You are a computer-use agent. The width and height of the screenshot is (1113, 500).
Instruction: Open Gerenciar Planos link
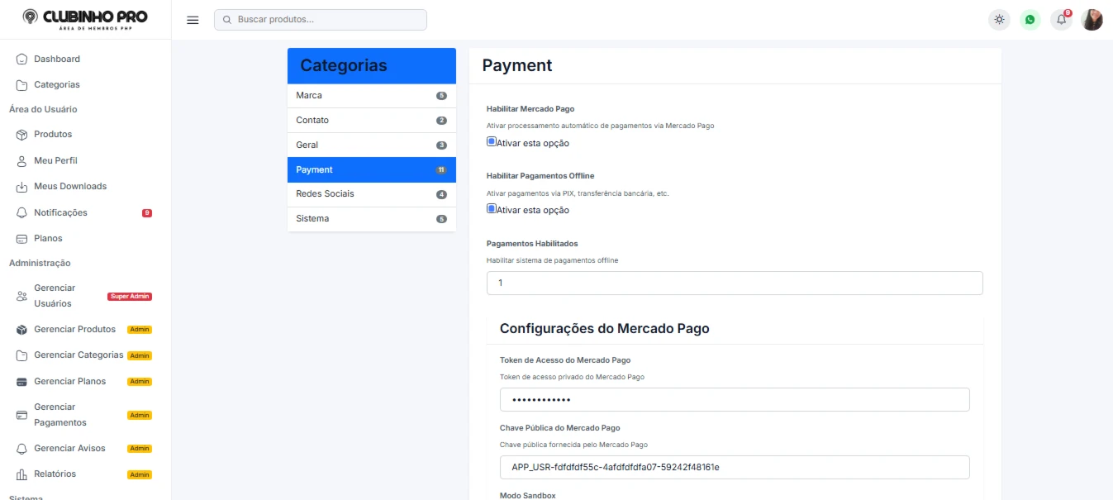(70, 381)
